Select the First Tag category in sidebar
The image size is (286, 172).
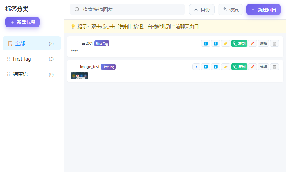tap(32, 59)
